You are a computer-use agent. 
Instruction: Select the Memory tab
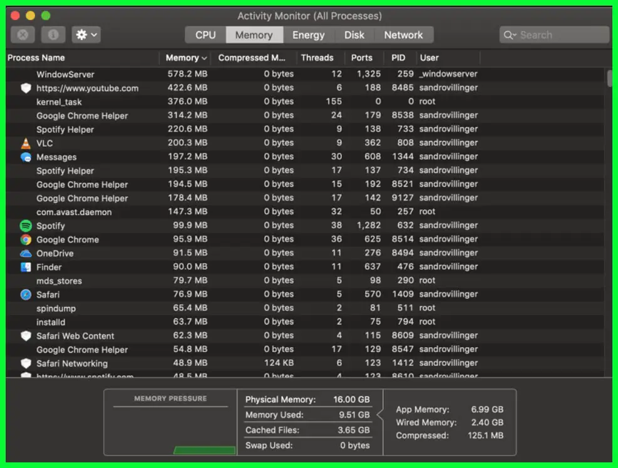[x=254, y=34]
